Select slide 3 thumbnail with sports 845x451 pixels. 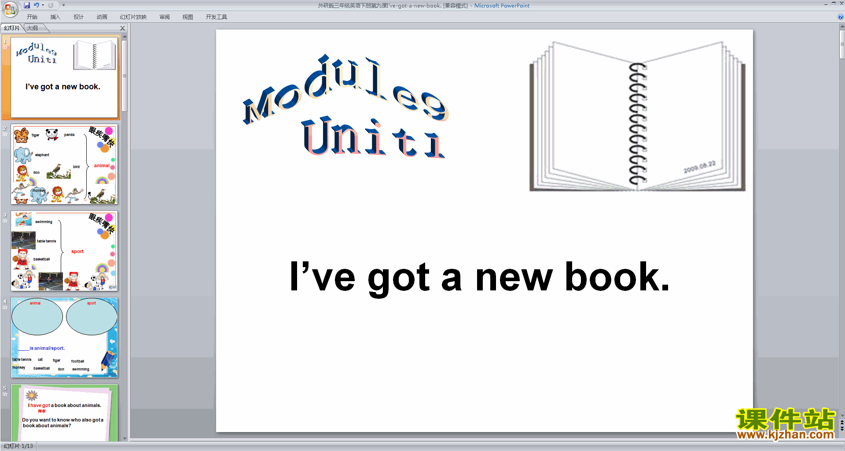pyautogui.click(x=64, y=251)
